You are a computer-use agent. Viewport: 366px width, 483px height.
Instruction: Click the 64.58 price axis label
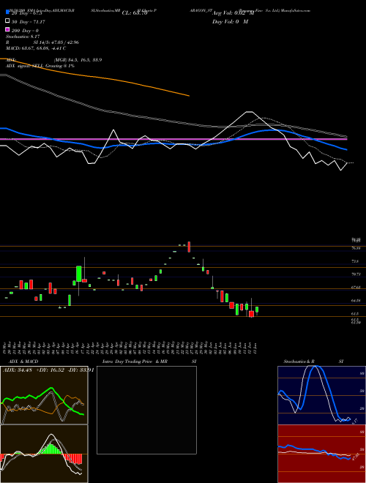coord(356,300)
